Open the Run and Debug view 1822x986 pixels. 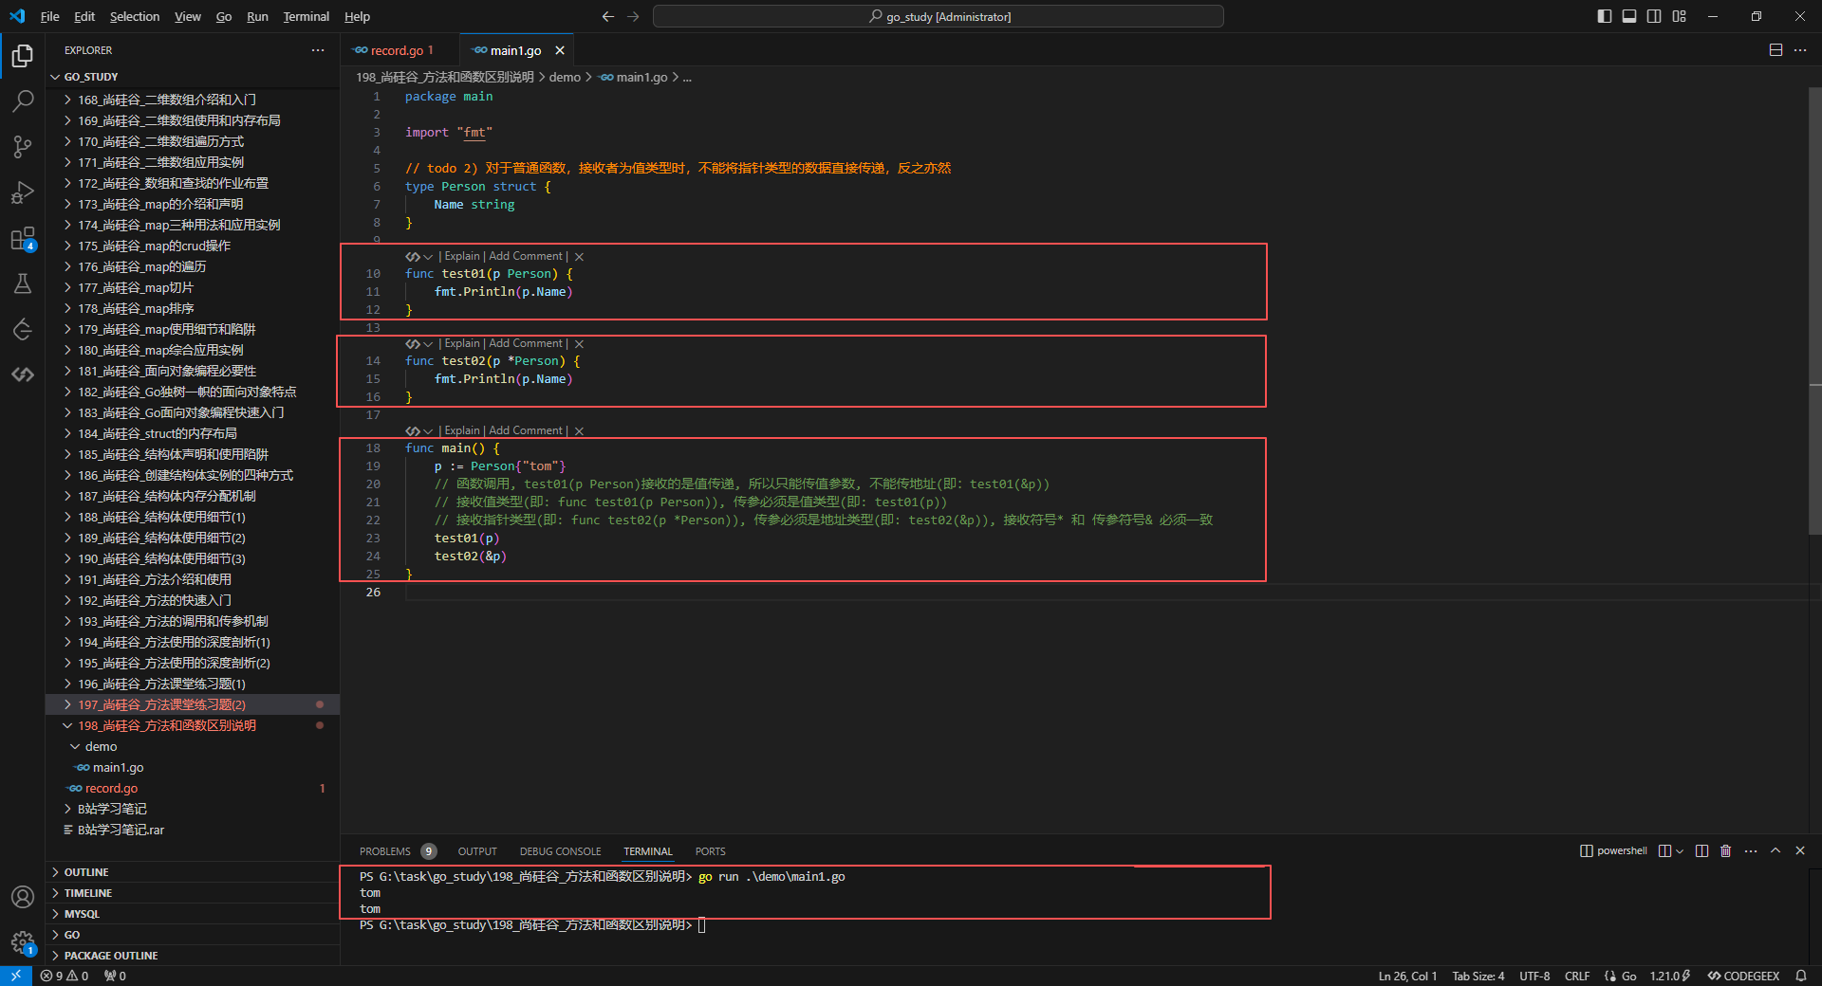[x=23, y=192]
